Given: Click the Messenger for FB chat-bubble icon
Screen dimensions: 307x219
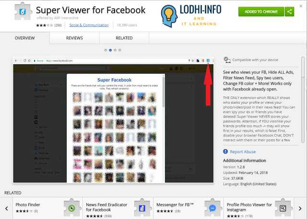Looking at the screenshot, I should pos(213,208).
